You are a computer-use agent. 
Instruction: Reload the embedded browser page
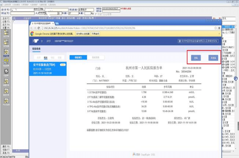[x=38, y=28]
